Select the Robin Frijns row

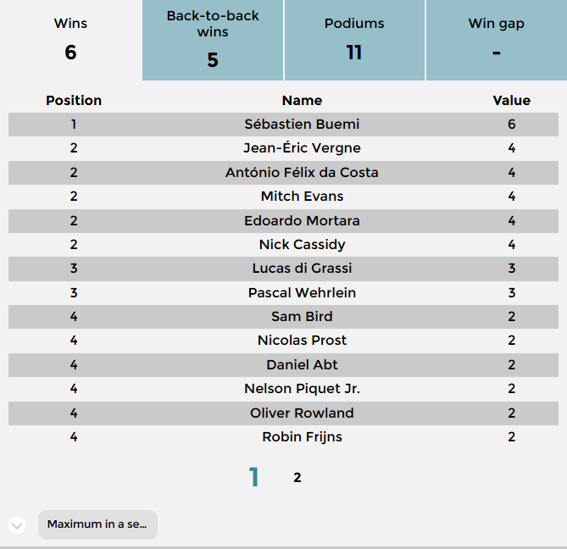302,437
